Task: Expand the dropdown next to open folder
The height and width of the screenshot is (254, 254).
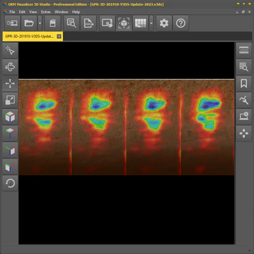Action: point(40,23)
